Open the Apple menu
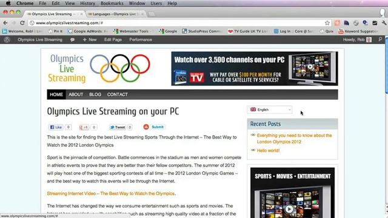Screen dimensions: 388x218 coord(8,3)
